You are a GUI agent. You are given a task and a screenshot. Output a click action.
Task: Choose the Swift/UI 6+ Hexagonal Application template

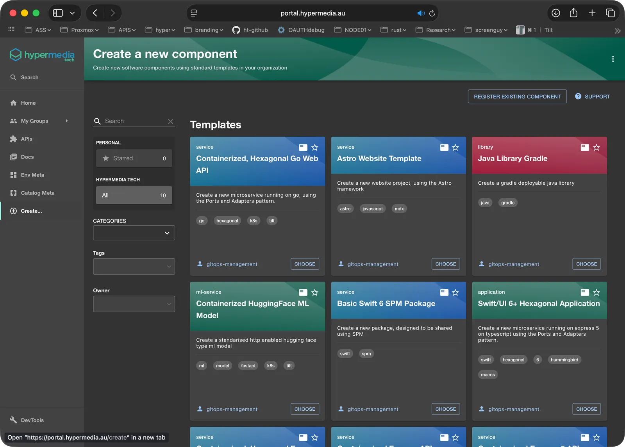(x=586, y=409)
